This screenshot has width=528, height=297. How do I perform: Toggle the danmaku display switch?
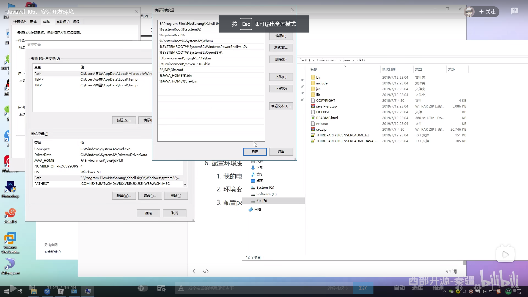142,288
